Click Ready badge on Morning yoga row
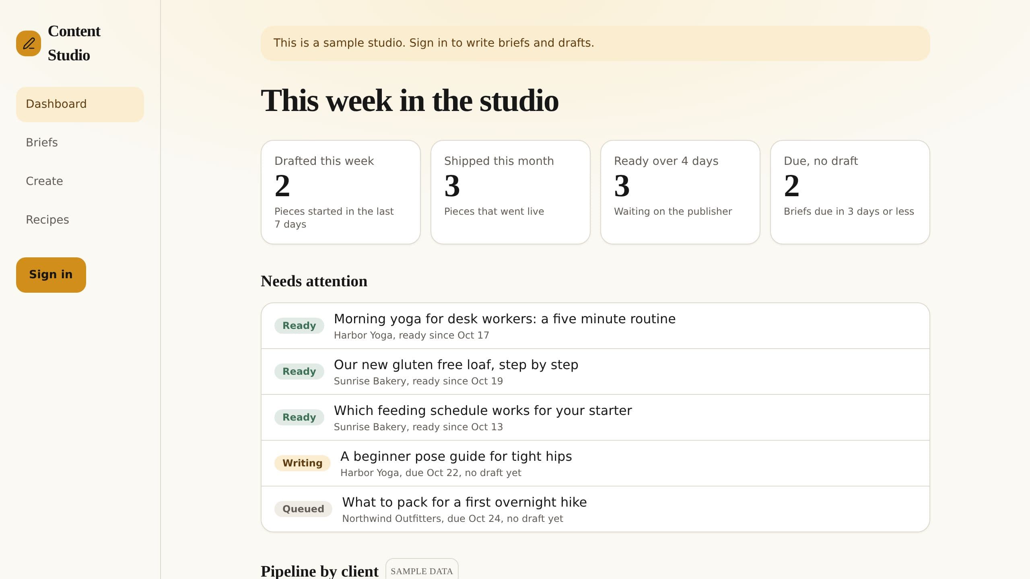The height and width of the screenshot is (579, 1030). tap(299, 326)
